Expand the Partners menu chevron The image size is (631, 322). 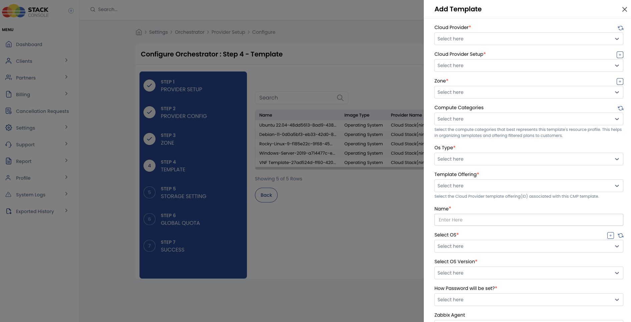(66, 77)
